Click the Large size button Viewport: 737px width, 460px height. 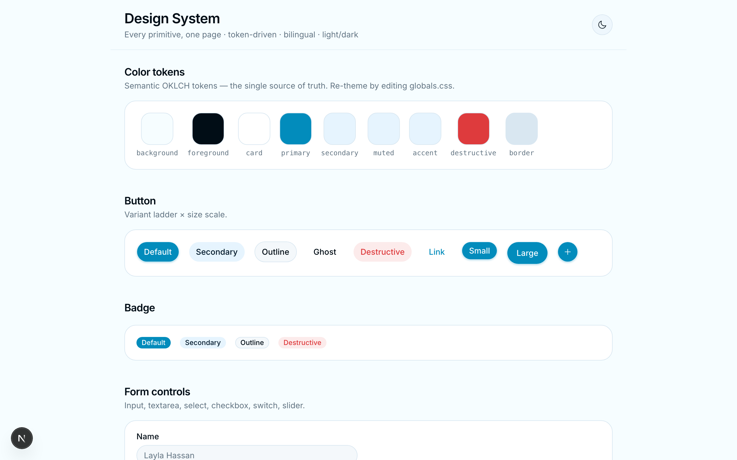(527, 253)
